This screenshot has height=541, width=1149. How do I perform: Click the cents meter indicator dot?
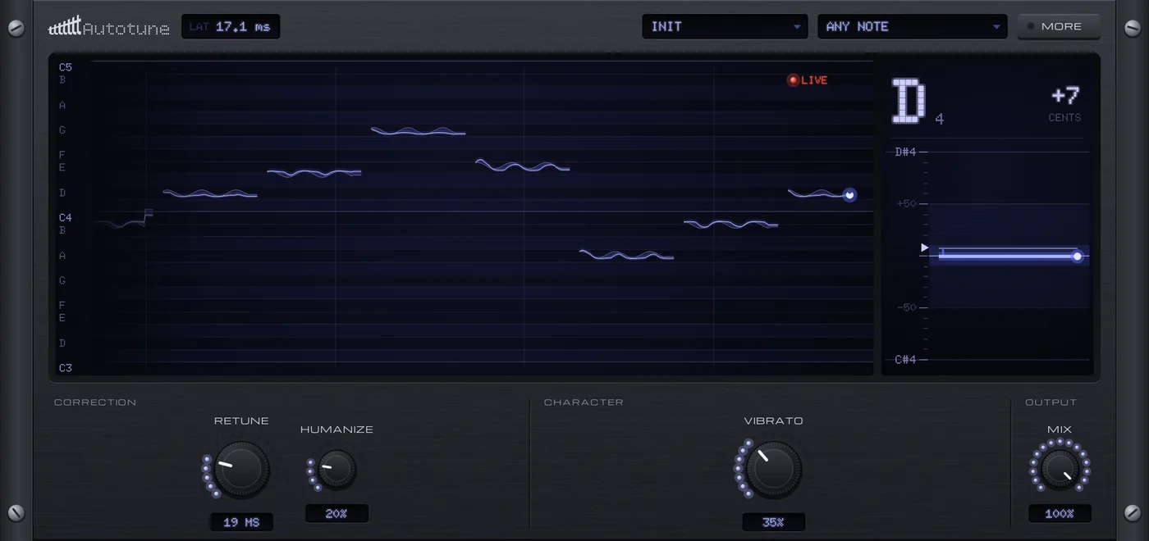click(1077, 257)
